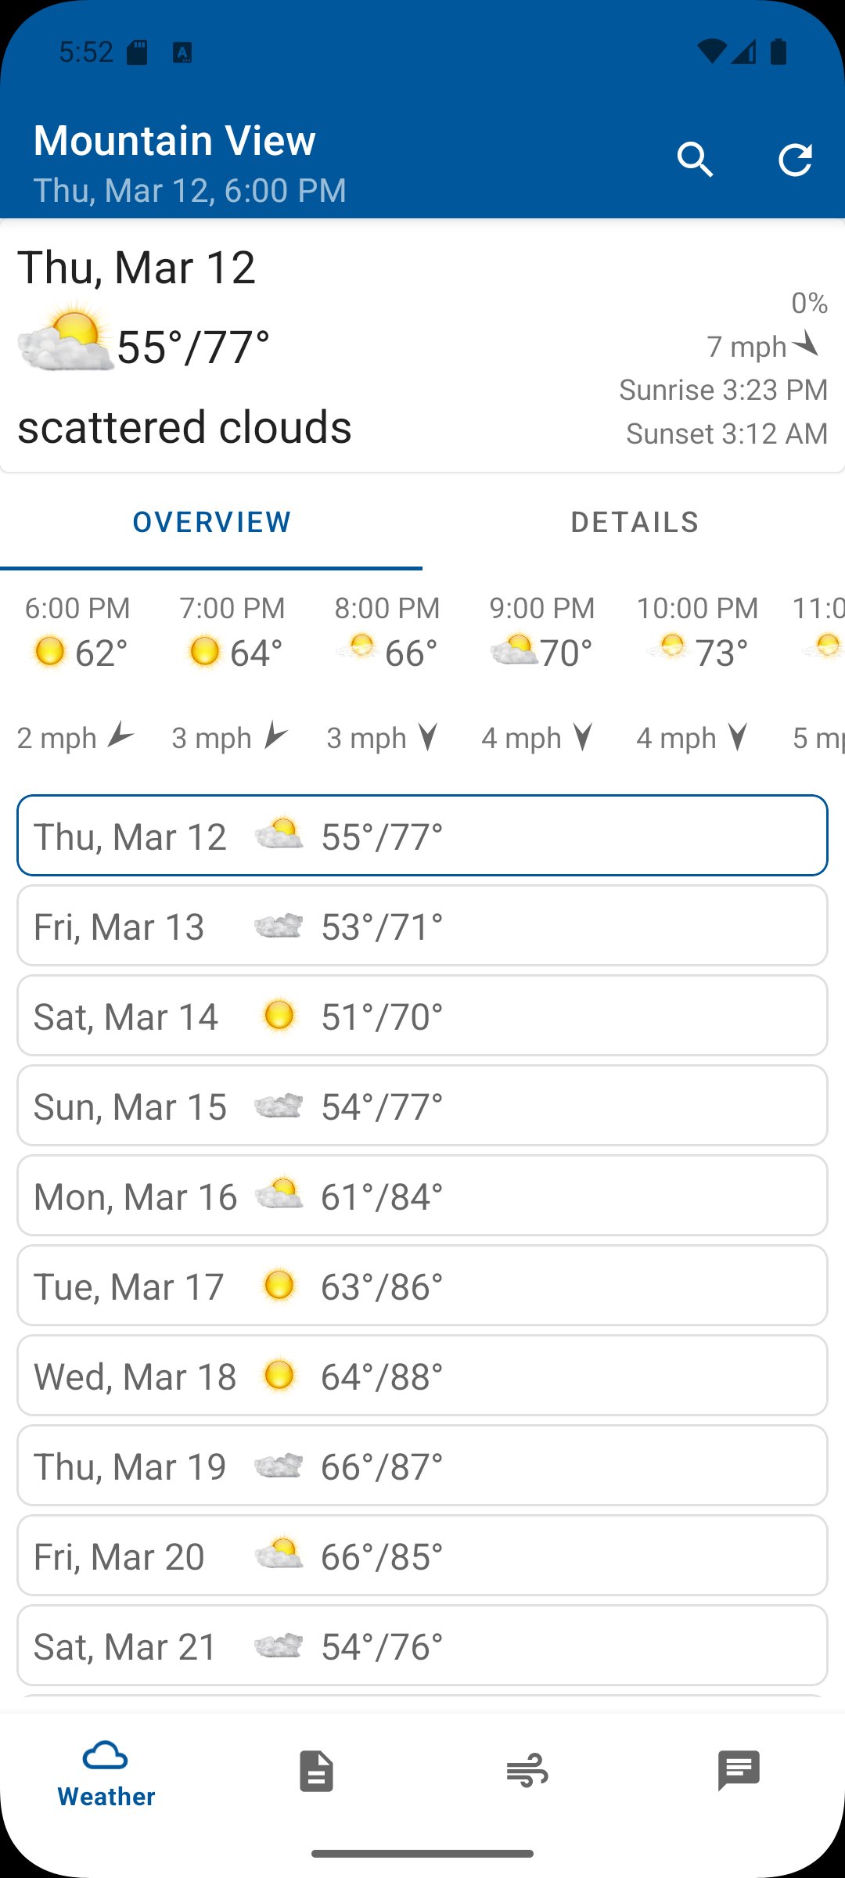
Task: Switch to the DETAILS tab
Action: [635, 522]
